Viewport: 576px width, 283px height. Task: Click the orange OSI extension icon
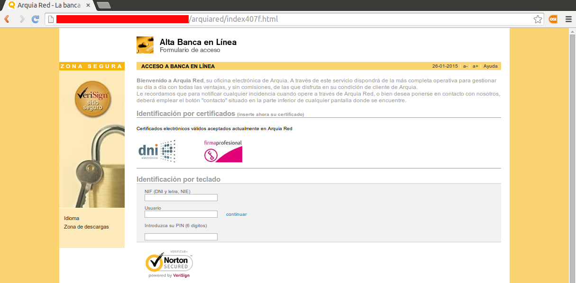pos(553,19)
